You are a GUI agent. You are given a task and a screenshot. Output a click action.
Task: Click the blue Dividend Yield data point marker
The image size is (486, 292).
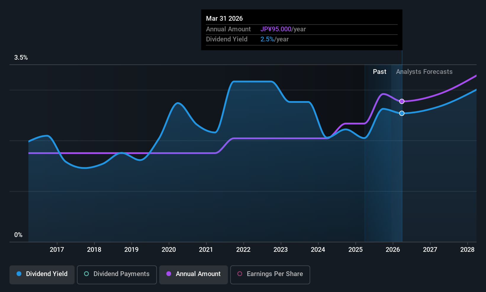coord(402,113)
